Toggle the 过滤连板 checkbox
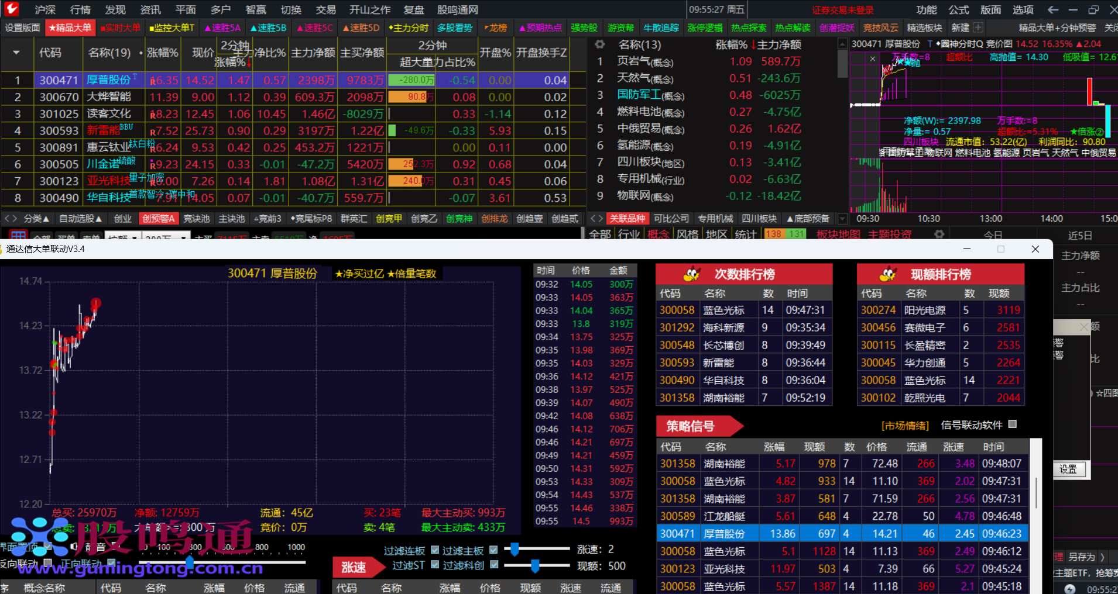The height and width of the screenshot is (594, 1118). [435, 550]
